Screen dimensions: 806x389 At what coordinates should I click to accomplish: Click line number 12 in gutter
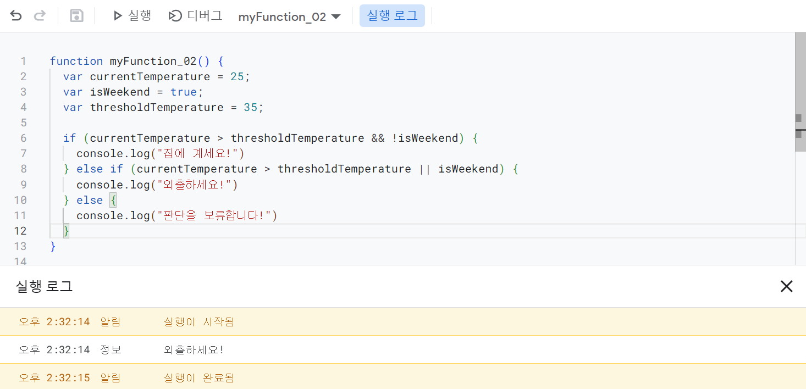click(x=20, y=231)
